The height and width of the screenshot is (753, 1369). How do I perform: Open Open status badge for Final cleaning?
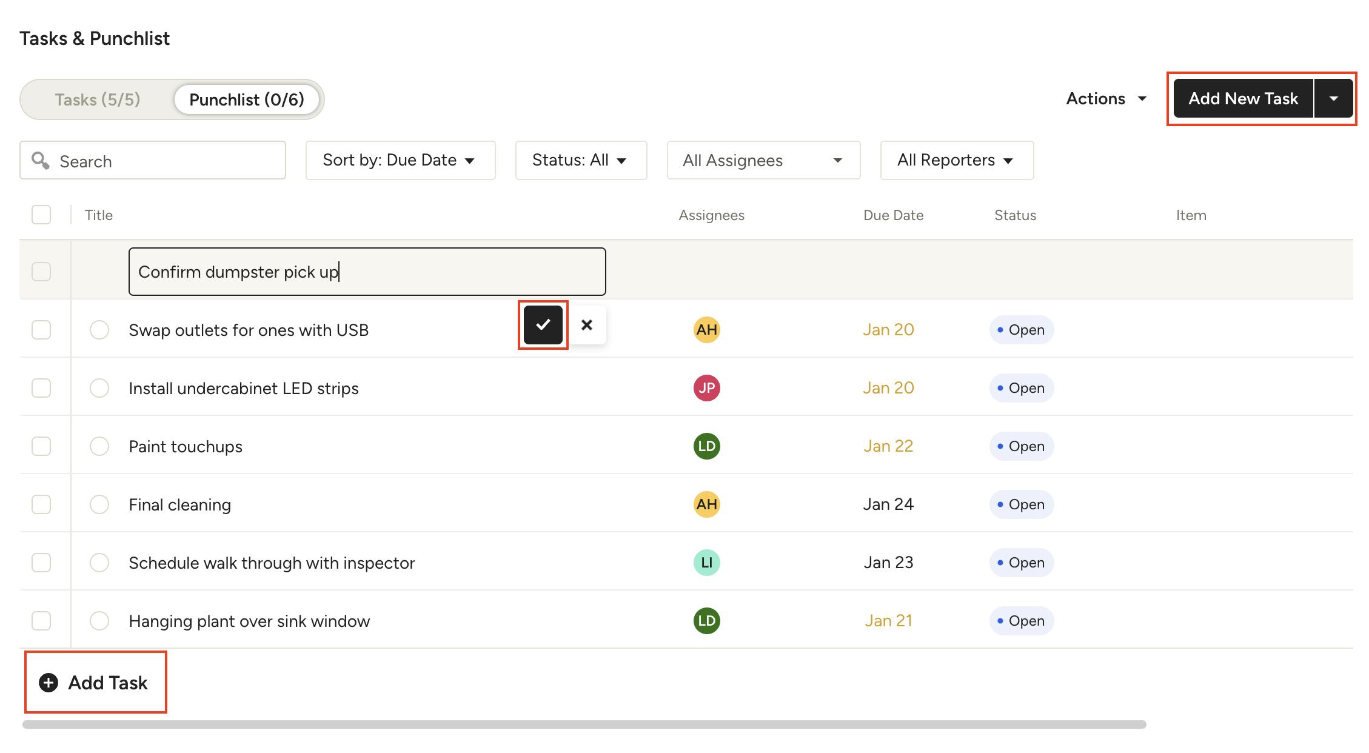[1022, 504]
